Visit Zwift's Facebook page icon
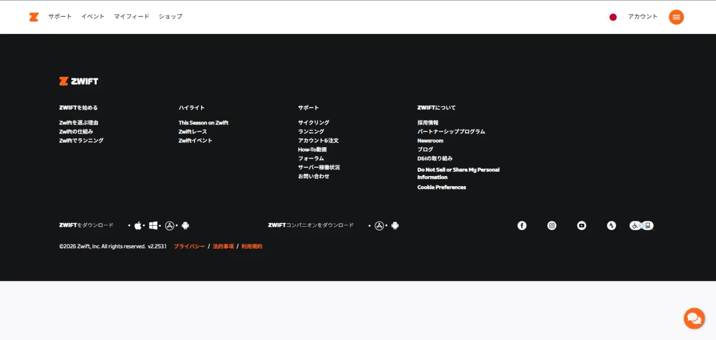Image resolution: width=716 pixels, height=340 pixels. coord(522,225)
